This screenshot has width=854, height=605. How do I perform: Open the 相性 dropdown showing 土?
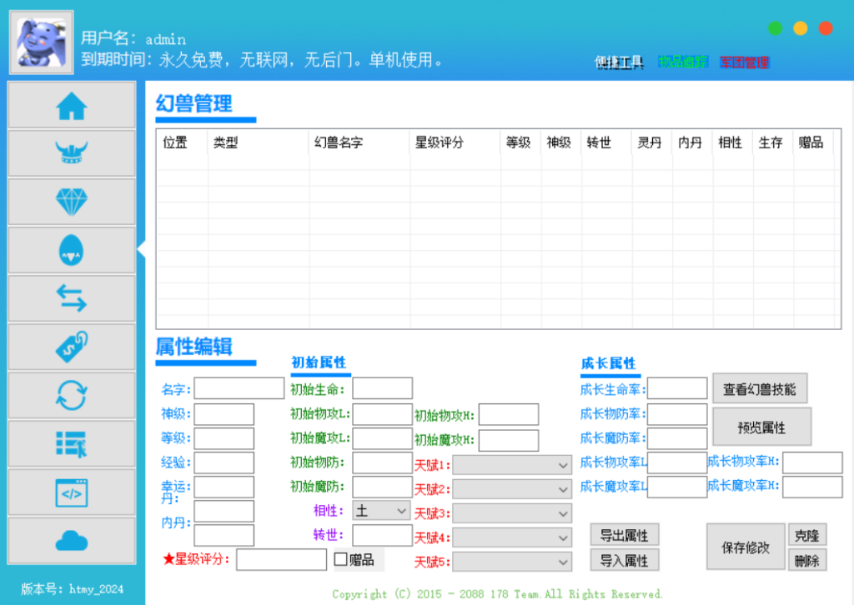382,511
